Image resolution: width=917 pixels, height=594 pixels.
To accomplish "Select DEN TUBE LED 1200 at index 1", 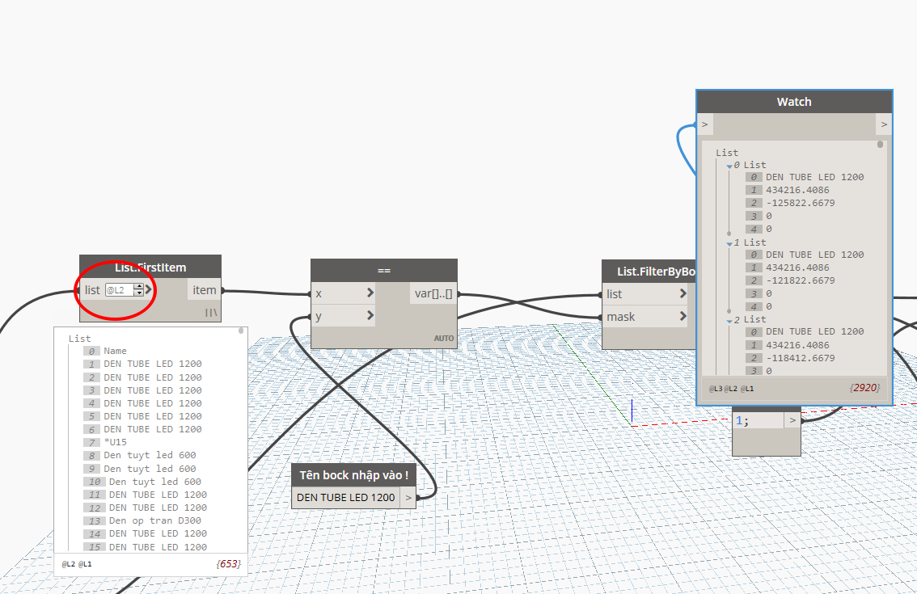I will coord(153,364).
